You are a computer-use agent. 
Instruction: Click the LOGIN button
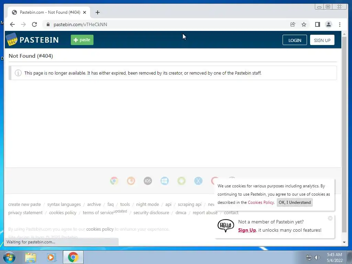pos(295,40)
